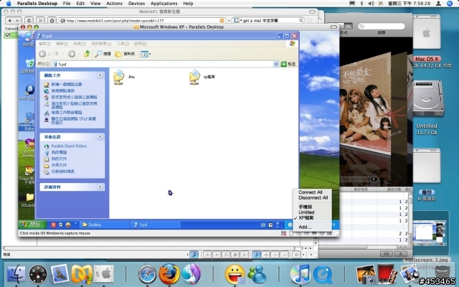Screen dimensions: 459x287
Task: Click the browser URL address field
Action: coord(142,21)
